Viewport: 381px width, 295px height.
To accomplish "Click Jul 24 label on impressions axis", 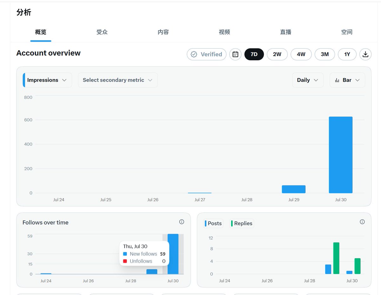I will pyautogui.click(x=59, y=200).
